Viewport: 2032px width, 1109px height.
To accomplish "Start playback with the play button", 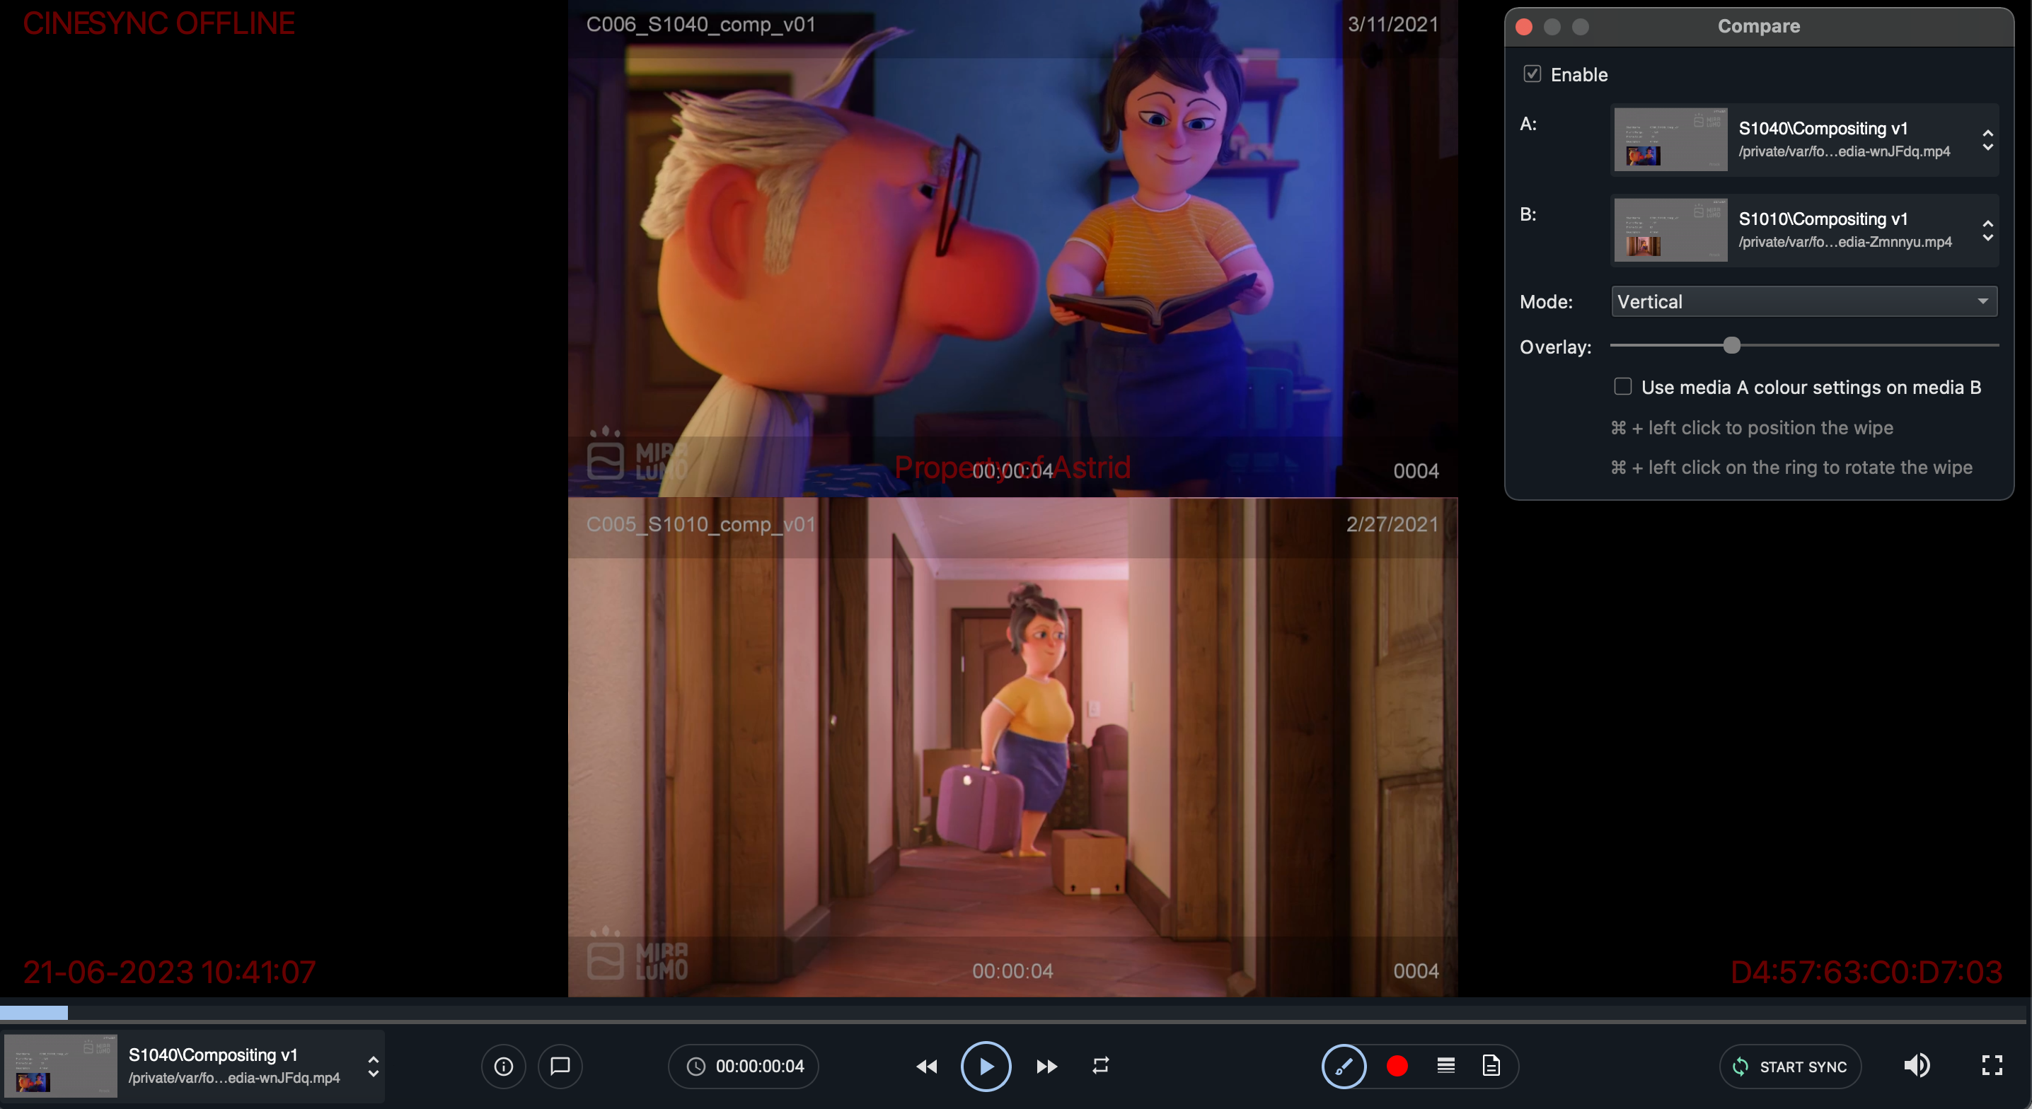I will click(x=986, y=1067).
